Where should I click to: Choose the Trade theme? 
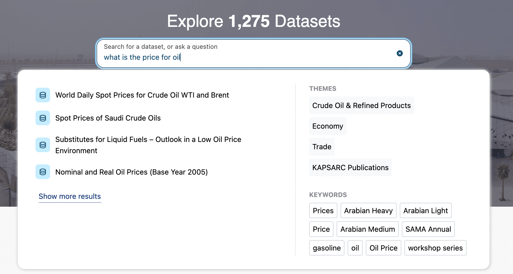tap(322, 147)
